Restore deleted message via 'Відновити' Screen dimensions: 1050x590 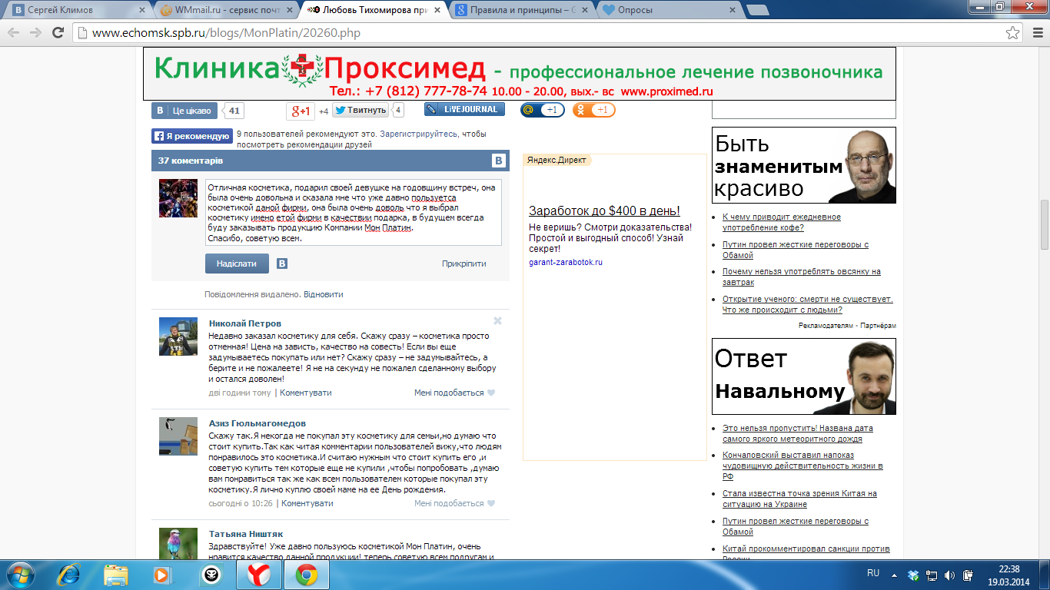coord(324,294)
